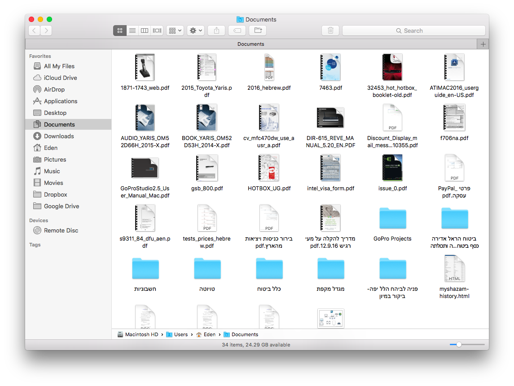Select the Documents tab
Viewport: 514px width, 386px height.
point(251,44)
